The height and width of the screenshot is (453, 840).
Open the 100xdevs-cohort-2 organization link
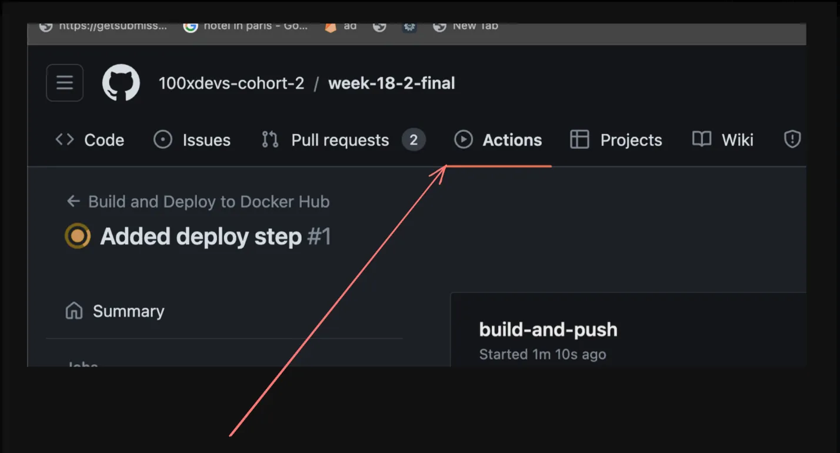[x=231, y=84]
